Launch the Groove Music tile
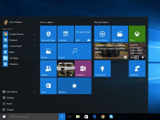This screenshot has width=160, height=120. 102,34
